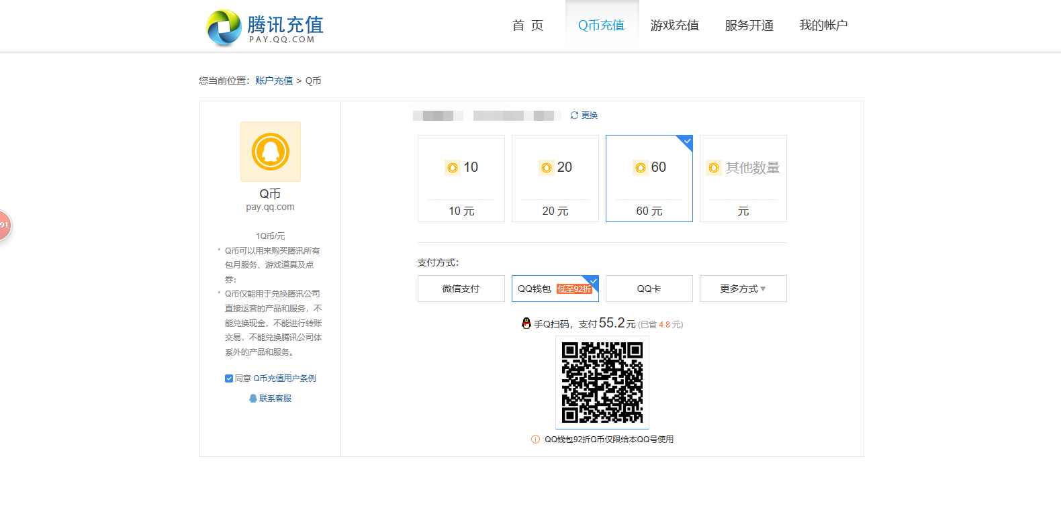Click the coin icon in 其他数量 card
This screenshot has width=1061, height=510.
click(714, 168)
